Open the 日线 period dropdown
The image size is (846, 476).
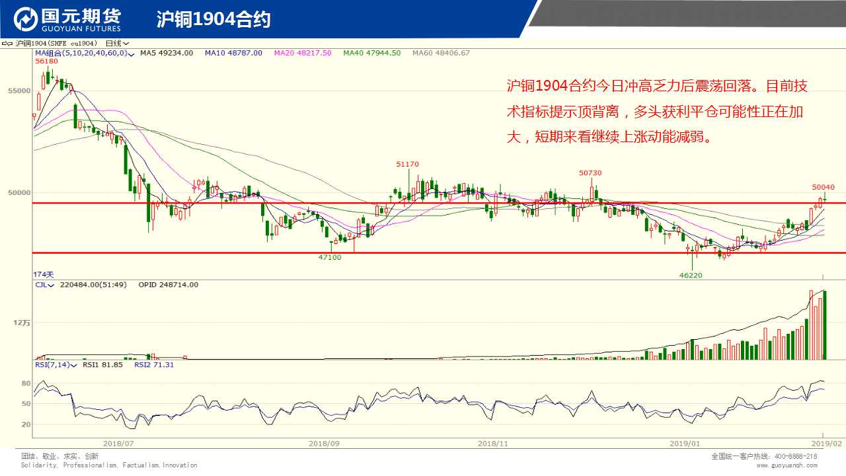(x=117, y=44)
